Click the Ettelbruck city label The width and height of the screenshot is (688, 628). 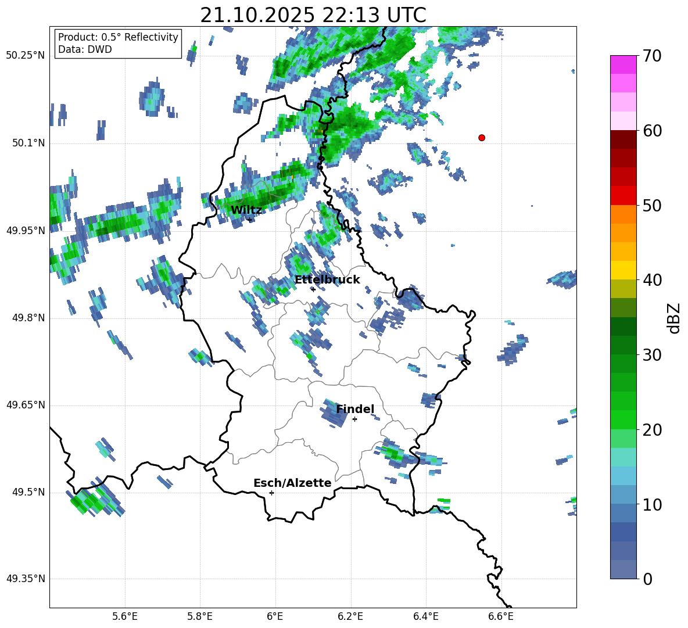[x=327, y=280]
